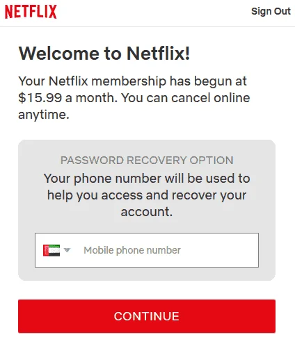Image resolution: width=295 pixels, height=344 pixels.
Task: Click the Sign Out link
Action: pyautogui.click(x=271, y=11)
